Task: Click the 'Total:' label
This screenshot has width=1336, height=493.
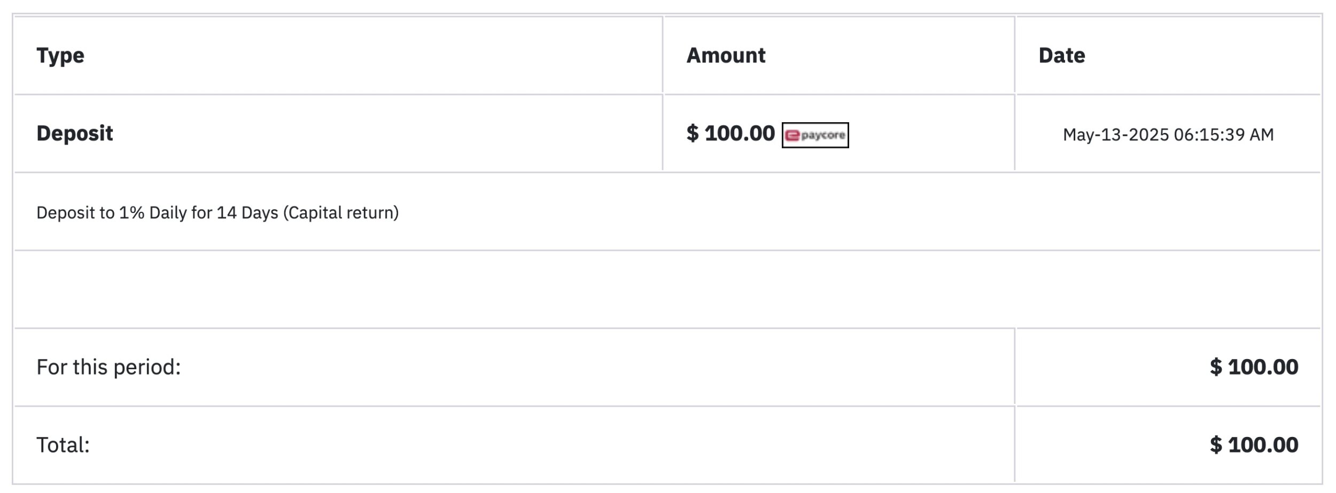Action: pos(63,445)
